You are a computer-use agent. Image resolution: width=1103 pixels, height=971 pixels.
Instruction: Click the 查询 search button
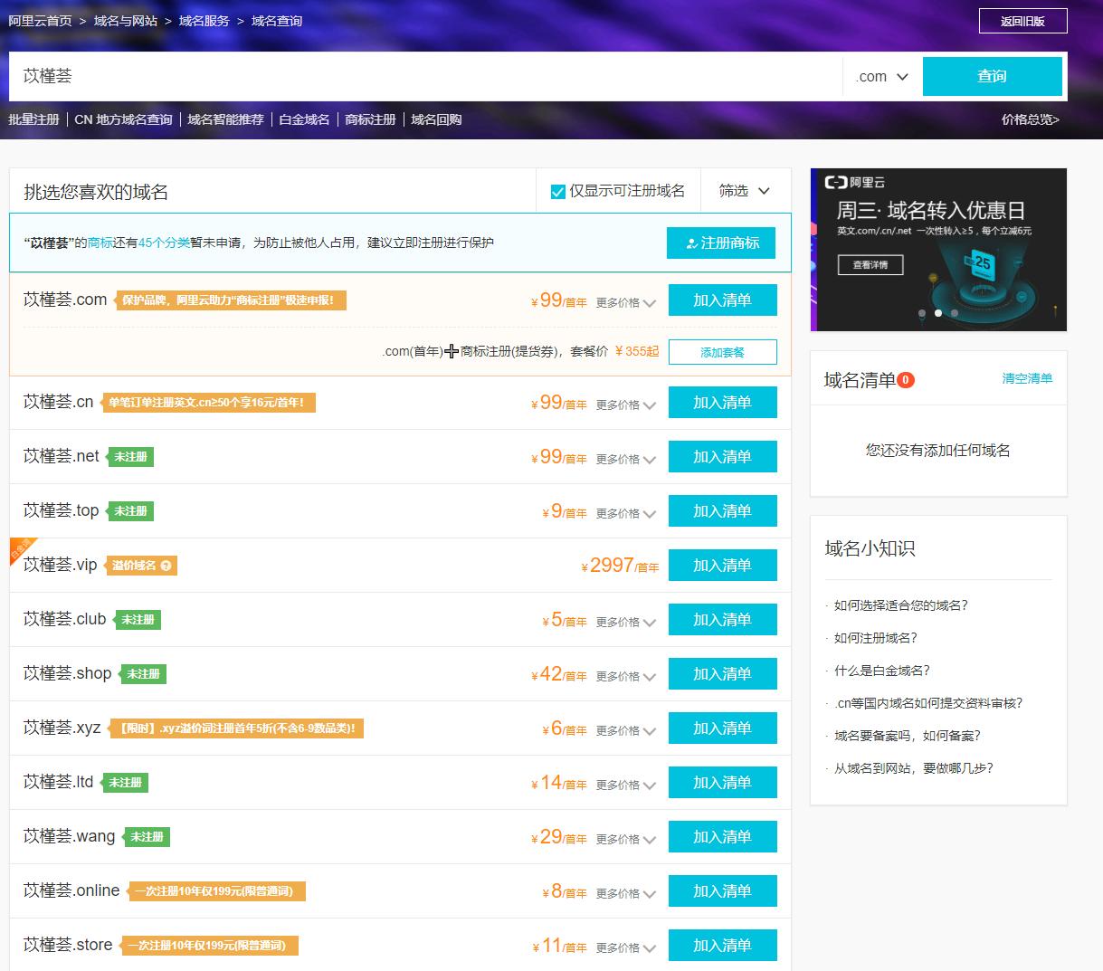click(993, 77)
